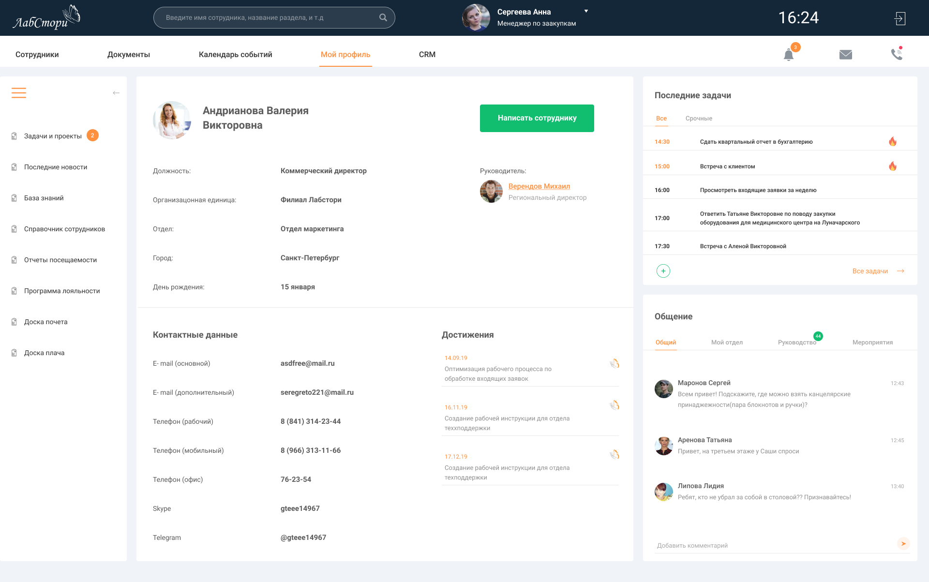This screenshot has width=929, height=582.
Task: Open task Встреча с клиентом
Action: click(727, 166)
